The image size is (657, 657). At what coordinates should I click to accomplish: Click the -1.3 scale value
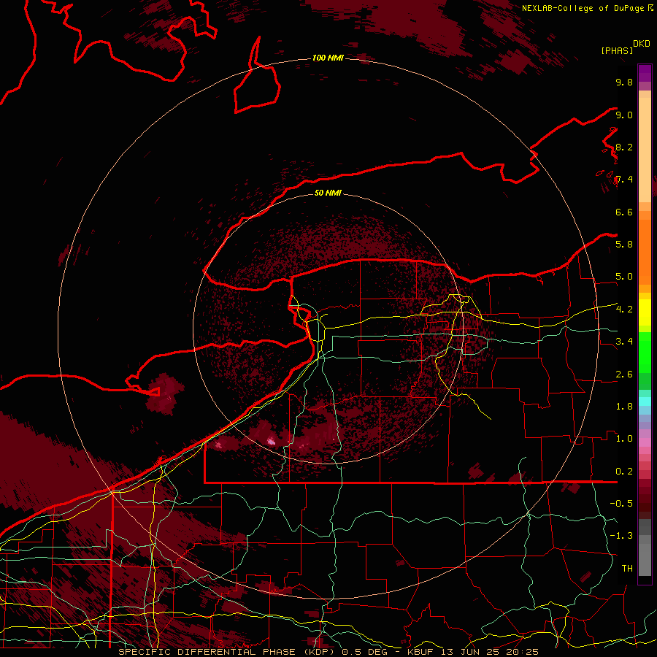pyautogui.click(x=621, y=536)
